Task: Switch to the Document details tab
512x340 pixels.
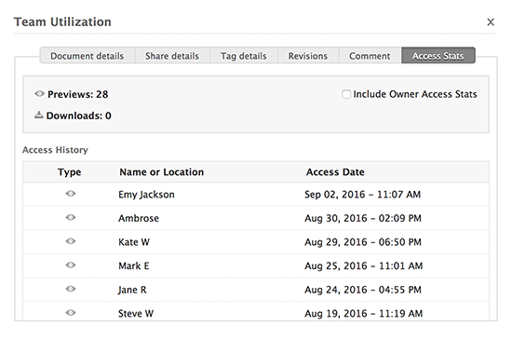Action: pos(88,56)
